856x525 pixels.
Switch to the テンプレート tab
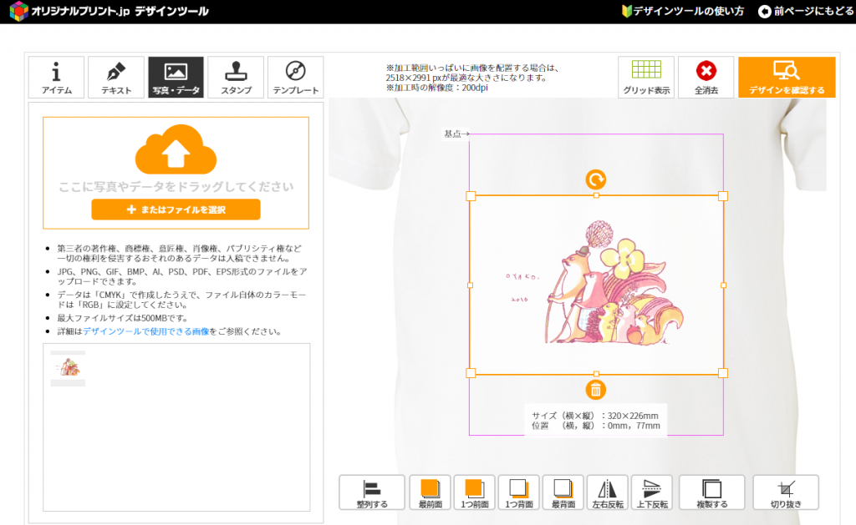point(295,78)
